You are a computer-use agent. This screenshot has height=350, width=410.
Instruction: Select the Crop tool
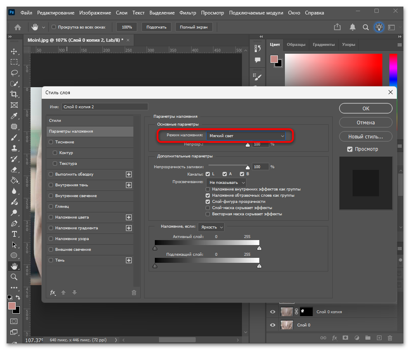tap(14, 94)
